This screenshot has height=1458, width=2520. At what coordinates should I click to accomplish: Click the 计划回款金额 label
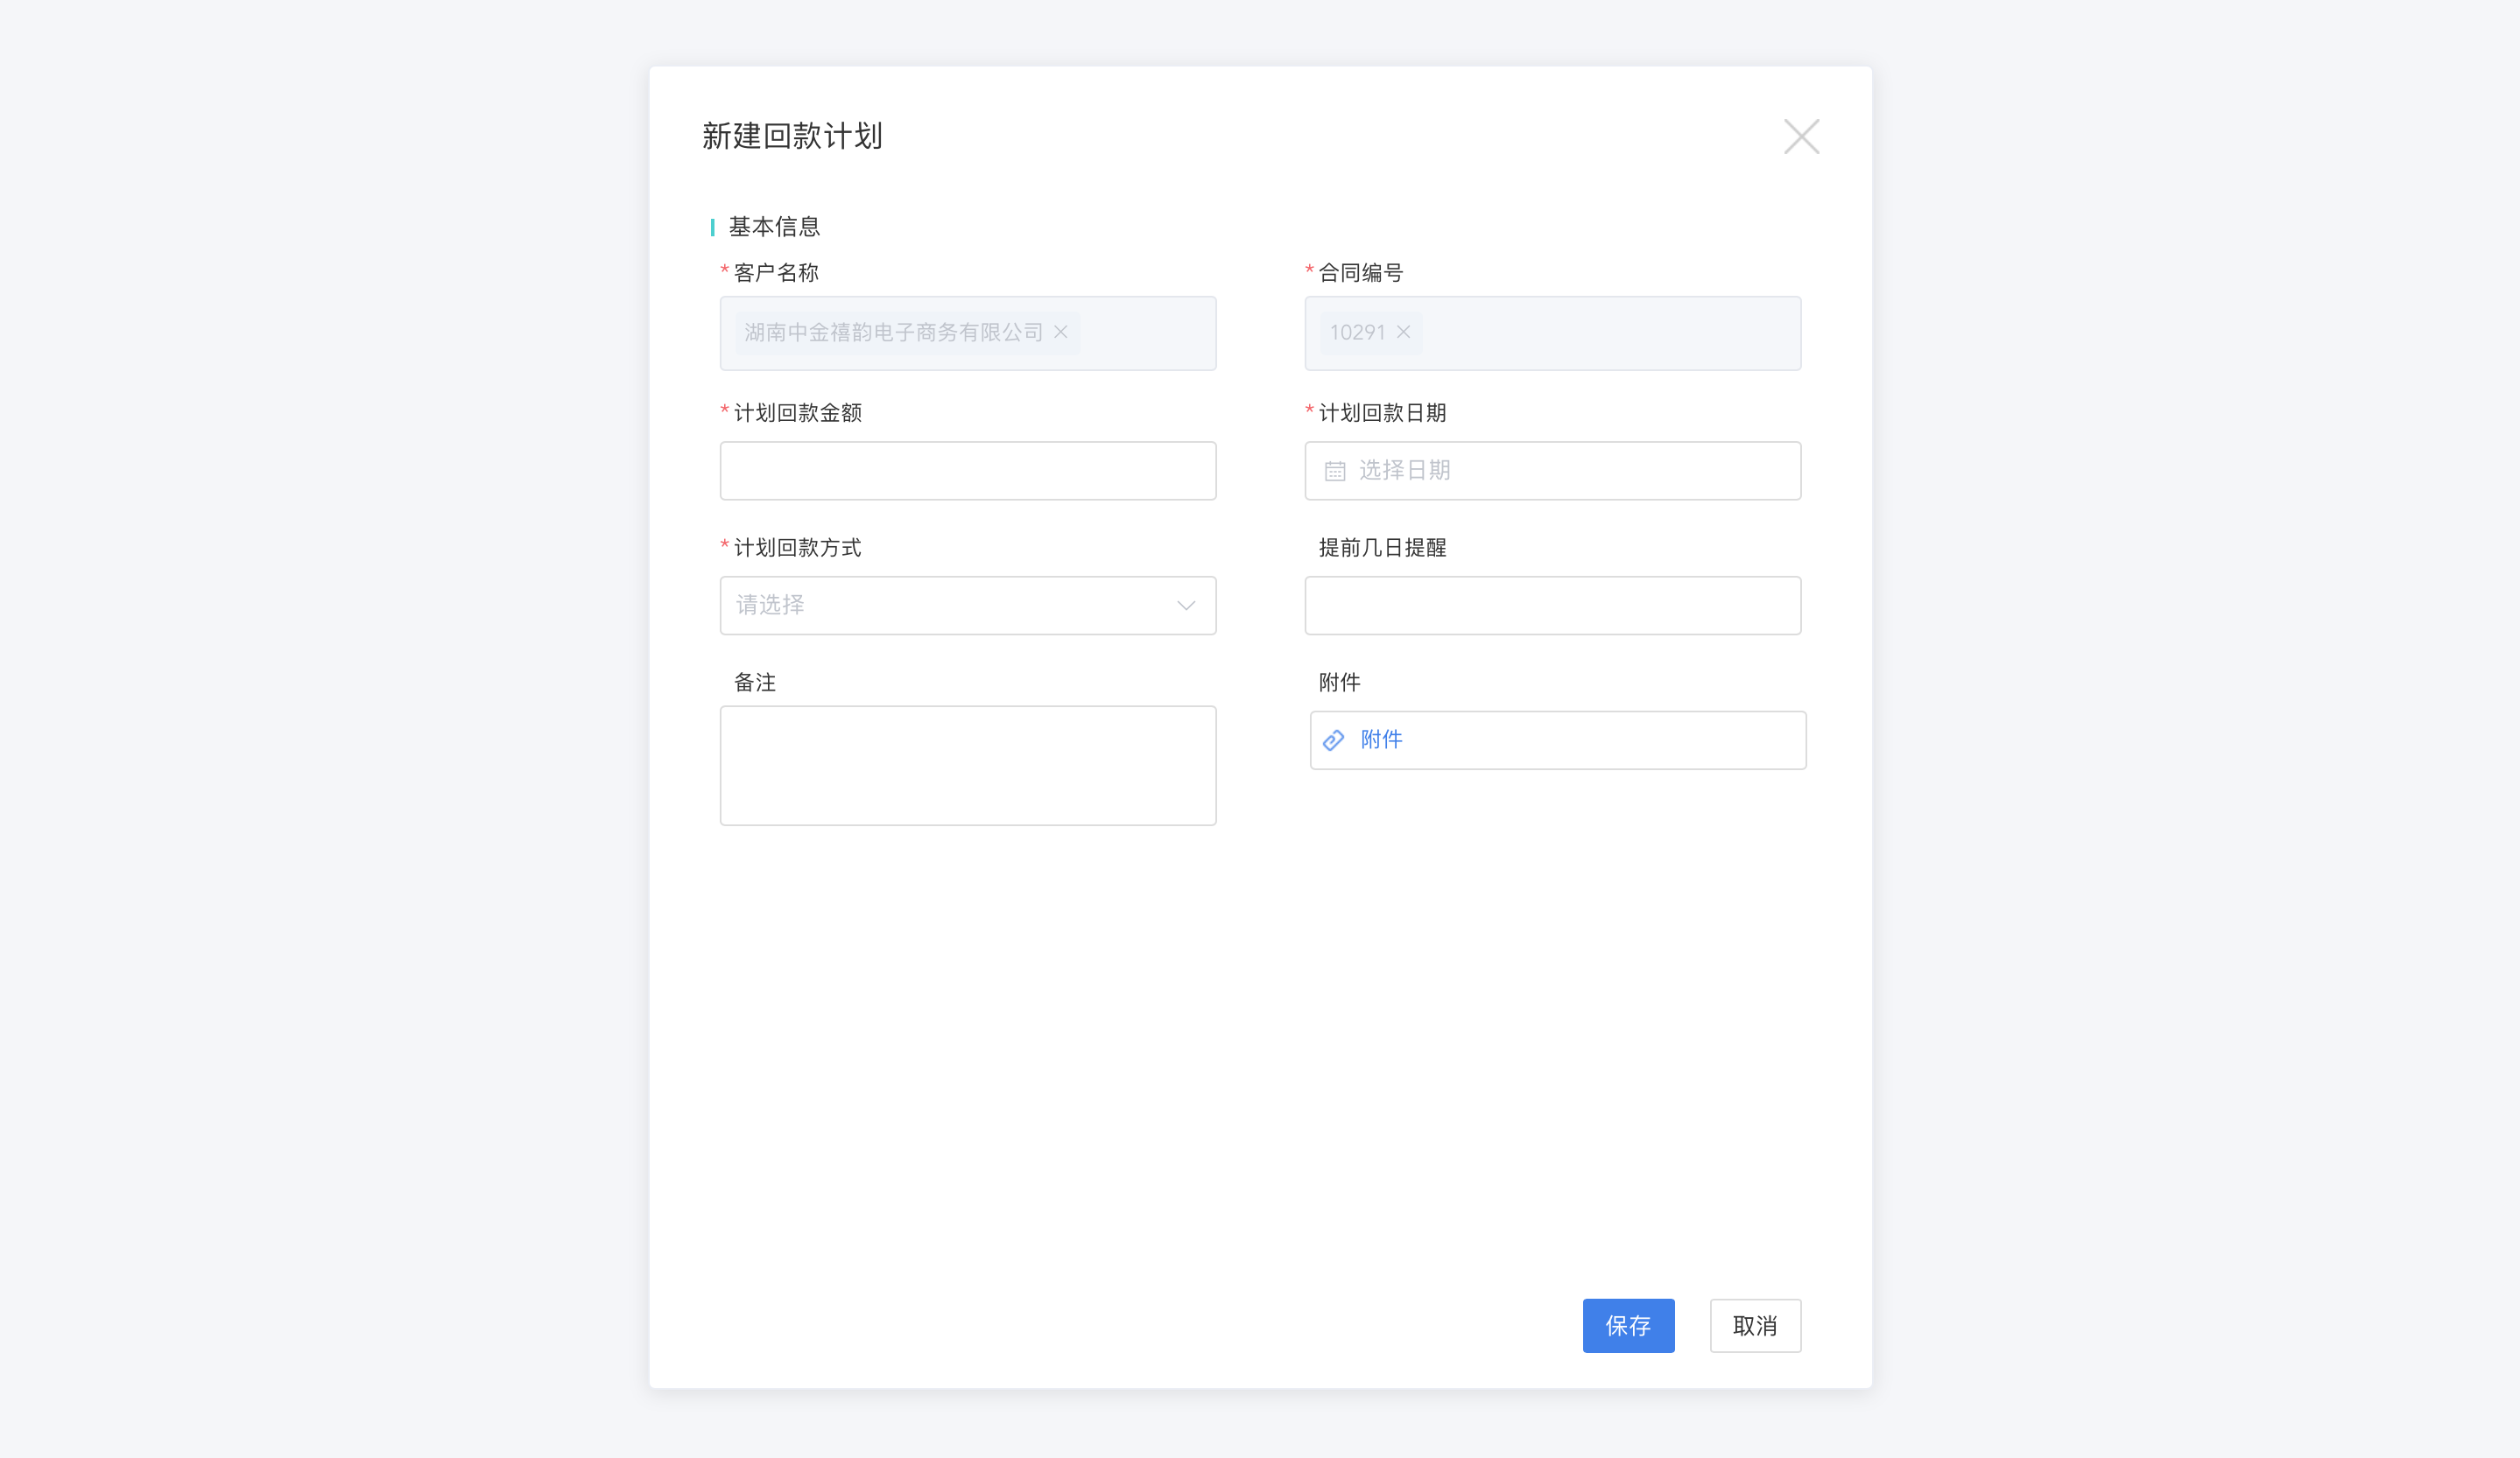tap(797, 413)
